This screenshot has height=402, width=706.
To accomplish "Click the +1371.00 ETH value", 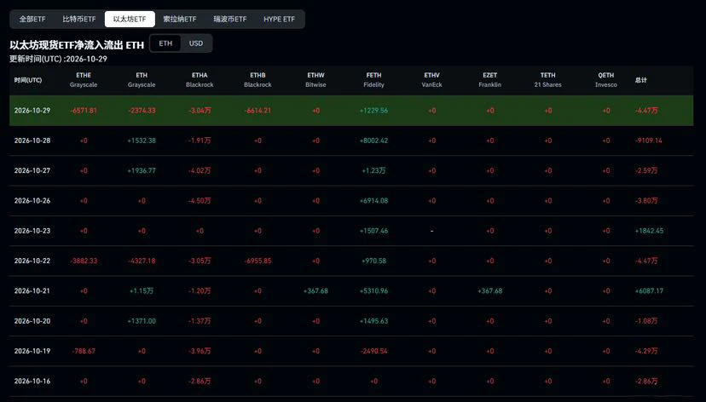I will [x=142, y=321].
